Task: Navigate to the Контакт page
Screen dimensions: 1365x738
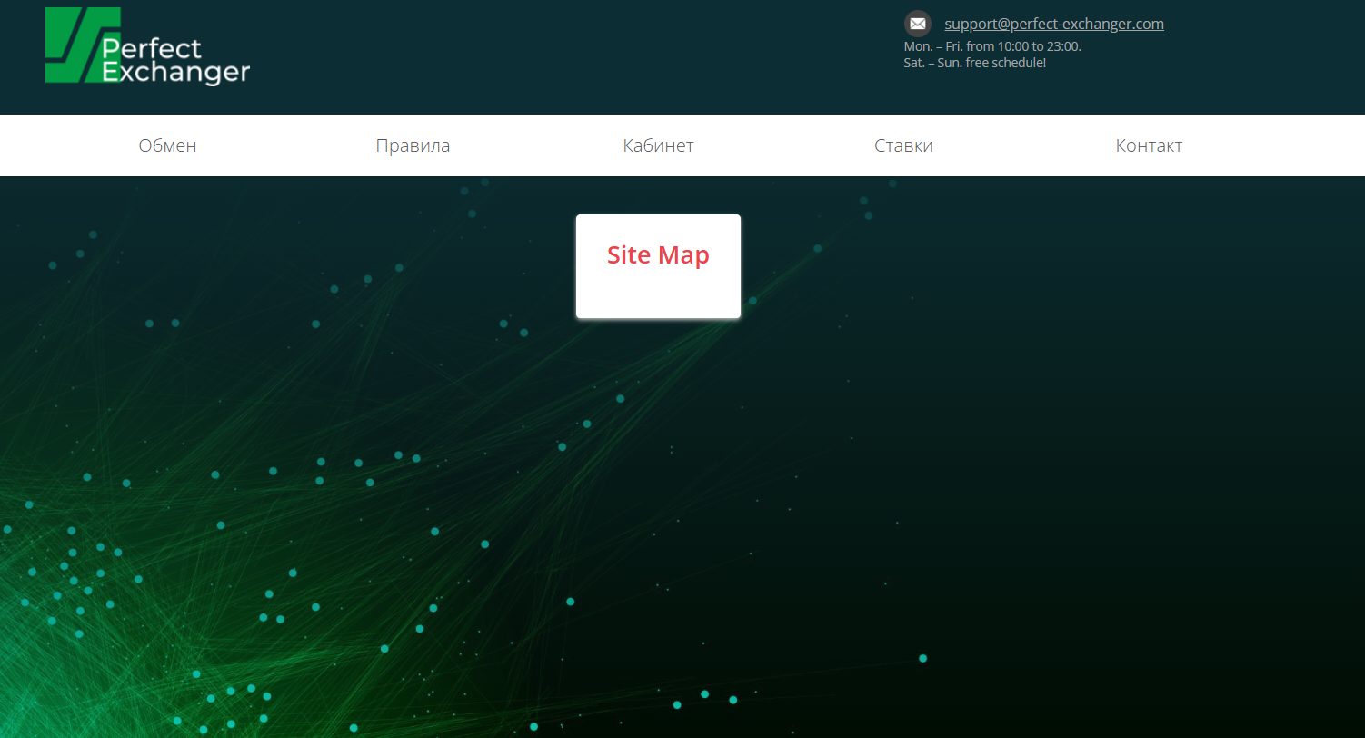Action: [x=1149, y=145]
